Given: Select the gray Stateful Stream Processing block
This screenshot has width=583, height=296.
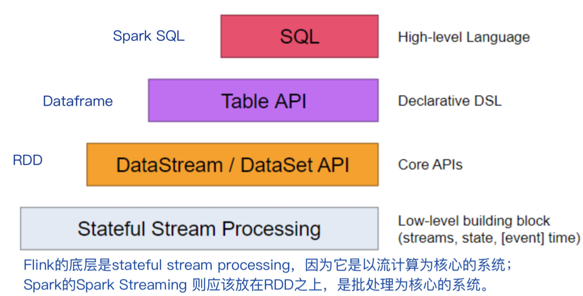Looking at the screenshot, I should pyautogui.click(x=199, y=229).
